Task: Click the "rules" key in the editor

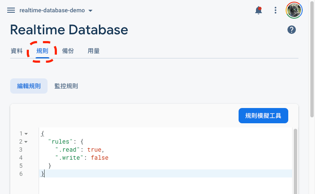Action: point(60,142)
